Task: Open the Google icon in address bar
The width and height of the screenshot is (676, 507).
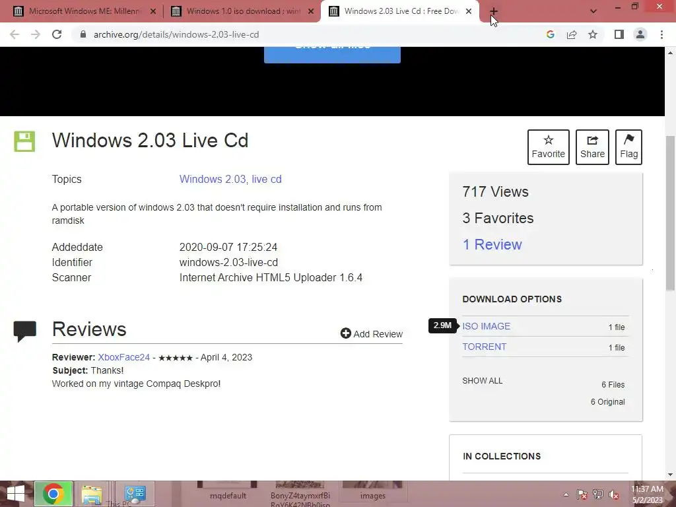Action: 550,34
